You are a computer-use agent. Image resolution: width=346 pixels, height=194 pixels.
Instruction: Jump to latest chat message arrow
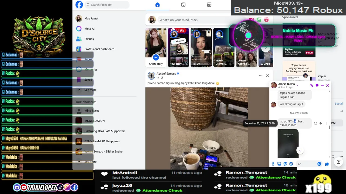pos(300,150)
